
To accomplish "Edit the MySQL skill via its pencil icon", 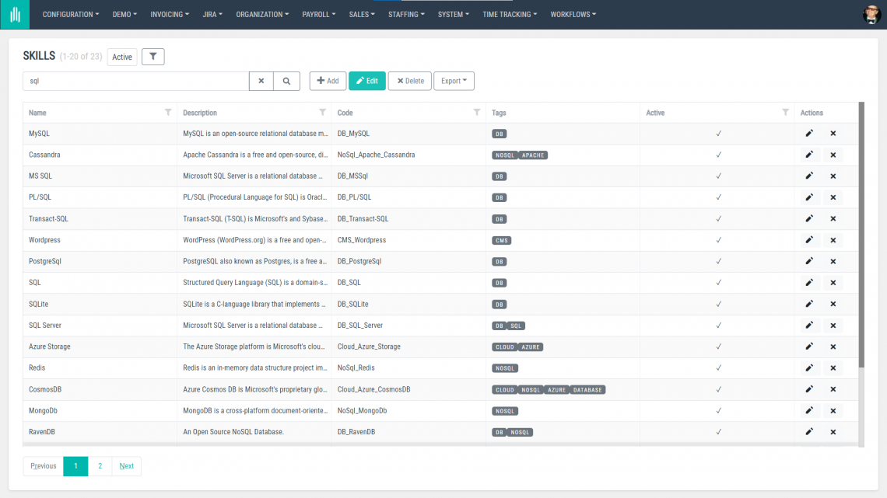I will tap(808, 133).
